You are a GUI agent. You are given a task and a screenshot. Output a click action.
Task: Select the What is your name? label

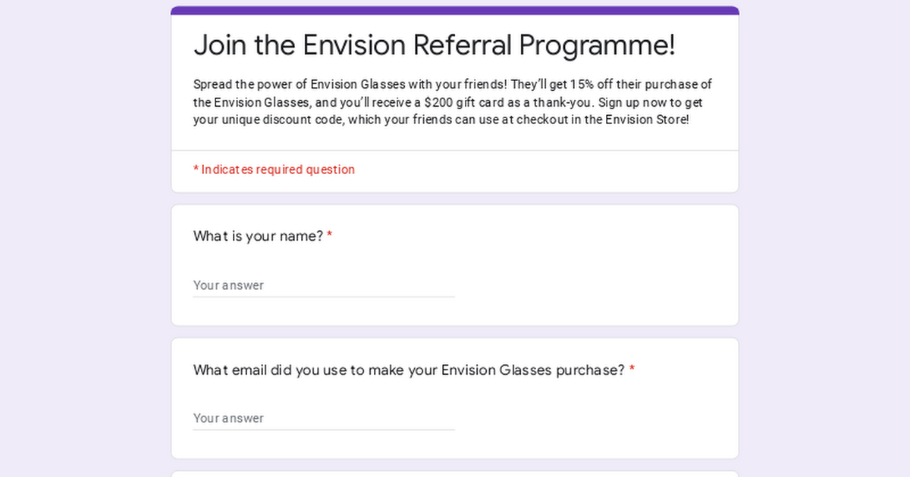tap(258, 236)
